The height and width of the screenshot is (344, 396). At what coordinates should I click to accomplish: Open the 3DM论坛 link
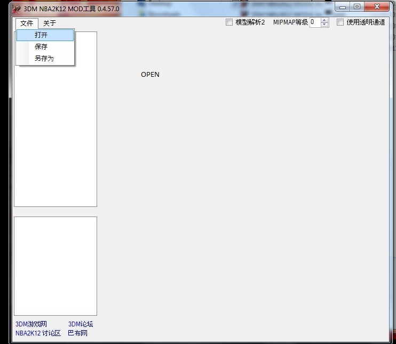pyautogui.click(x=81, y=324)
